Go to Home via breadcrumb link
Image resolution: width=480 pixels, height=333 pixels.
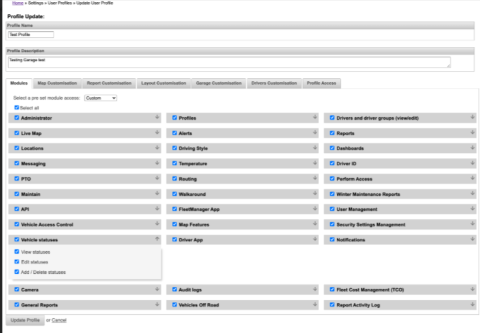pos(18,3)
